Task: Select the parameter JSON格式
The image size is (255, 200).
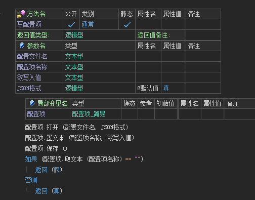Action: 29,88
